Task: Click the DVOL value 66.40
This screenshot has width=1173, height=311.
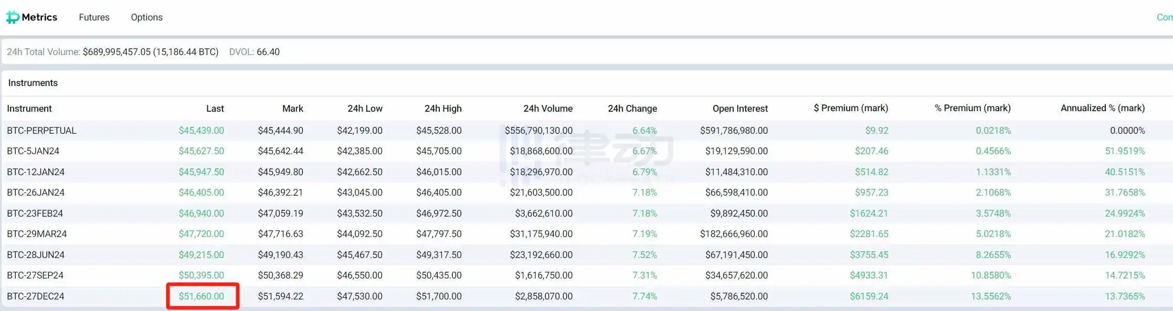Action: click(x=268, y=52)
